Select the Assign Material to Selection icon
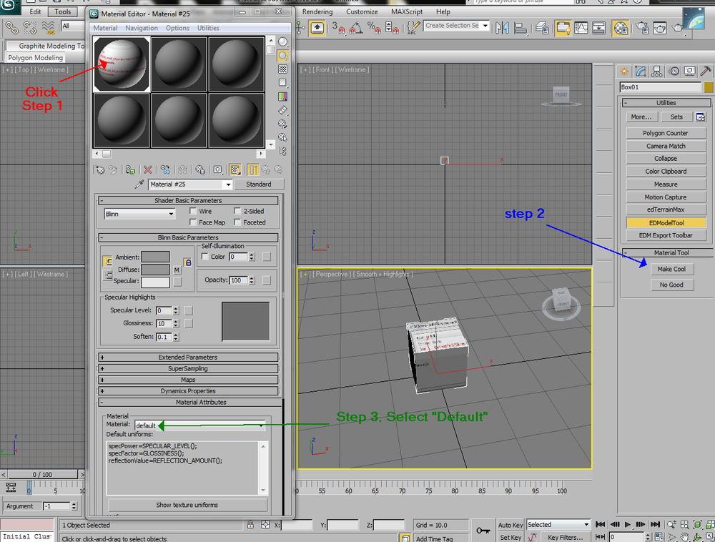The width and height of the screenshot is (715, 542). click(129, 170)
